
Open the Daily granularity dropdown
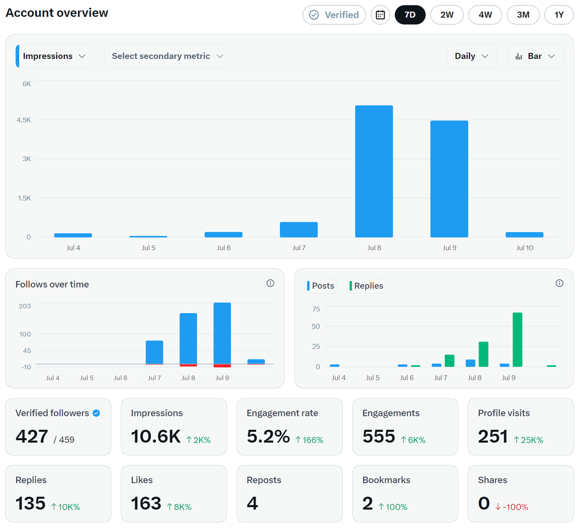(471, 56)
